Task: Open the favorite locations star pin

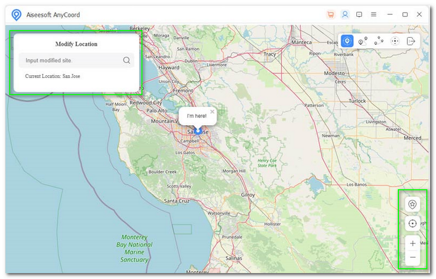Action: point(413,204)
